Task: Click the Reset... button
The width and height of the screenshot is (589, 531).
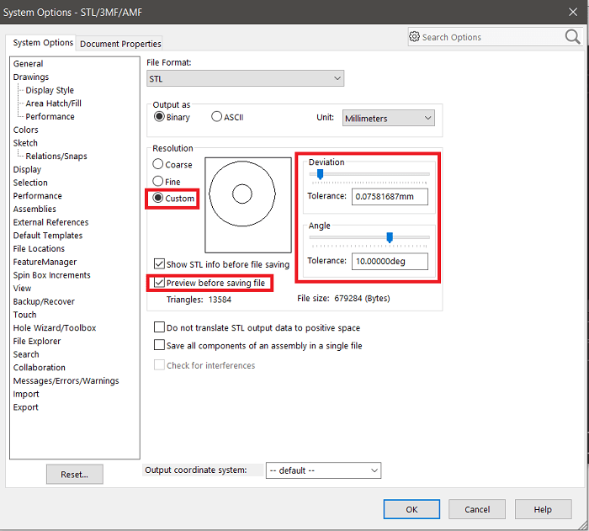Action: click(x=74, y=475)
